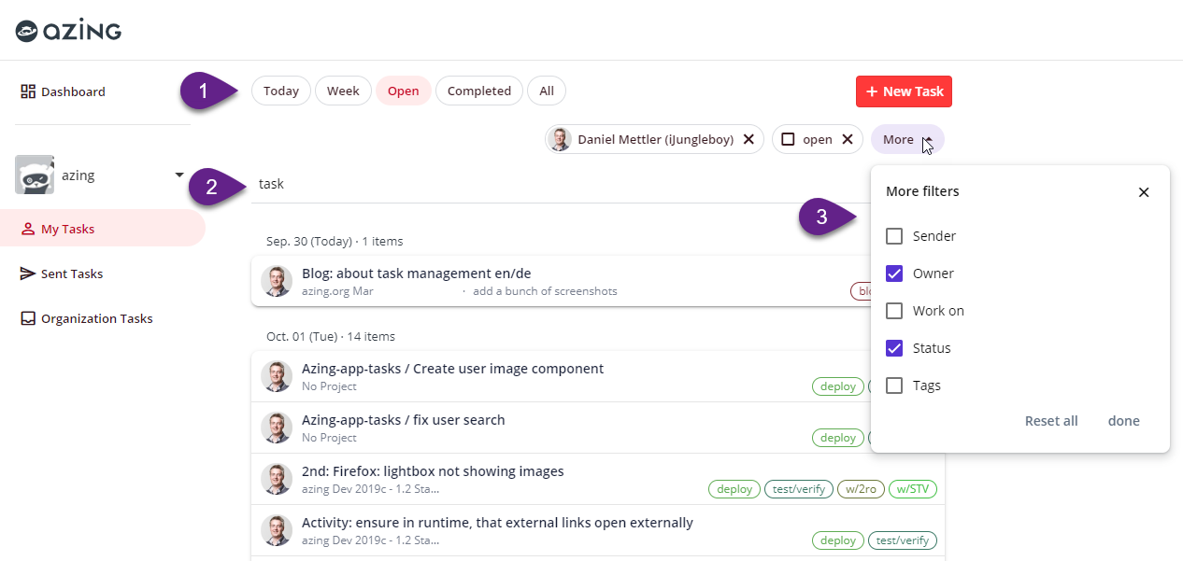Select the Dashboard grid icon
Viewport: 1183px width, 561px height.
coord(26,91)
